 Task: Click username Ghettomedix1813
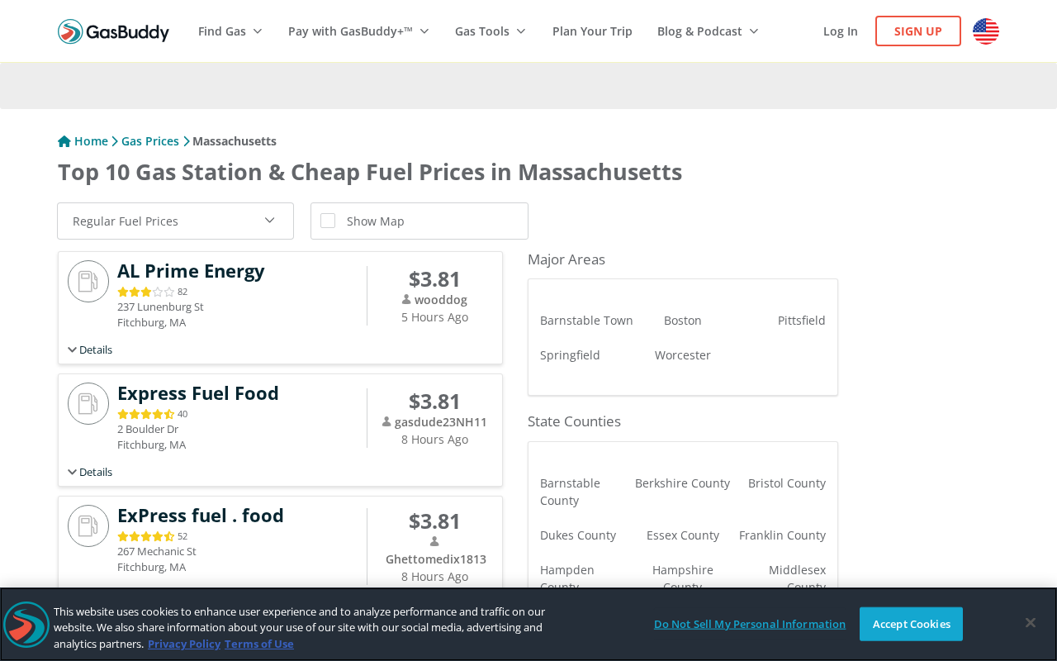pyautogui.click(x=436, y=559)
